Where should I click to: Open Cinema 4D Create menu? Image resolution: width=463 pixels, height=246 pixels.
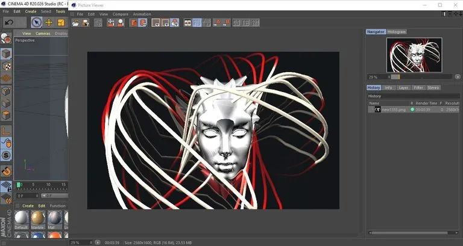30,11
